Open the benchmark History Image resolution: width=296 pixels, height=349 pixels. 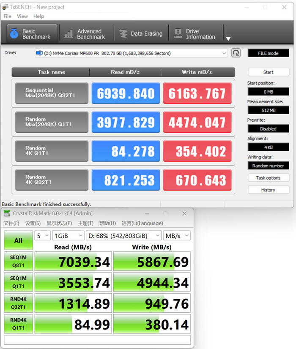(x=268, y=190)
